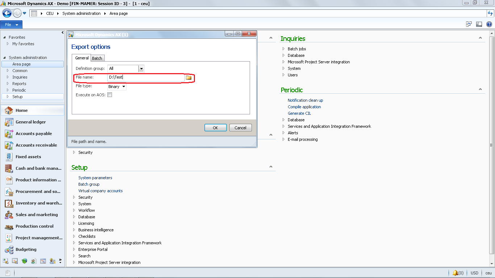Screen dimensions: 495x278
Task: Select Area page in navigation pane
Action: tap(33, 64)
